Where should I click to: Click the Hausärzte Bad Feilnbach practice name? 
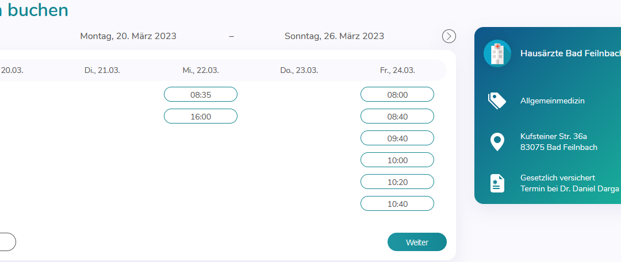coord(571,53)
